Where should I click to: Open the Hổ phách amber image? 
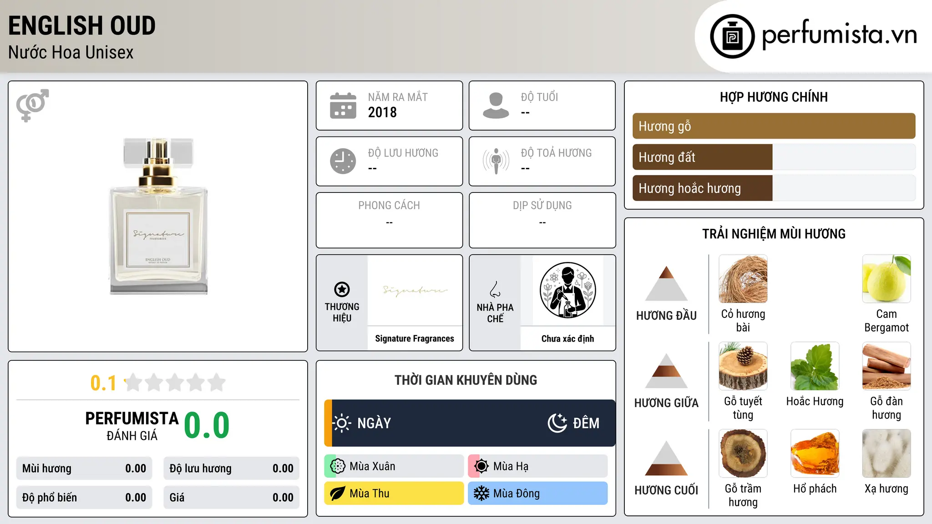pyautogui.click(x=815, y=453)
